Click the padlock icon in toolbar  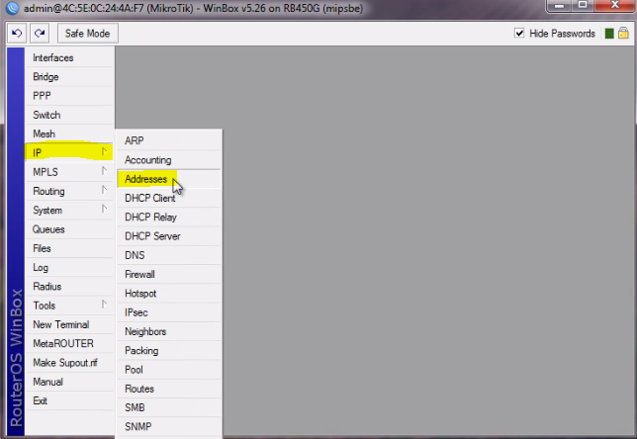[623, 33]
